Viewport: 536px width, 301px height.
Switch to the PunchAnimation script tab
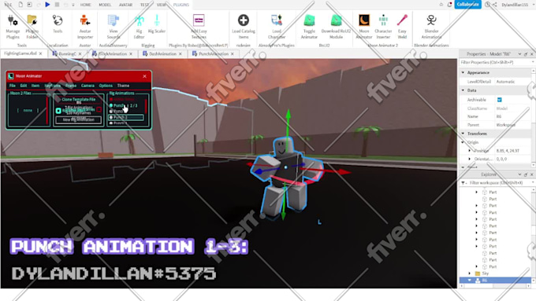[x=214, y=54]
